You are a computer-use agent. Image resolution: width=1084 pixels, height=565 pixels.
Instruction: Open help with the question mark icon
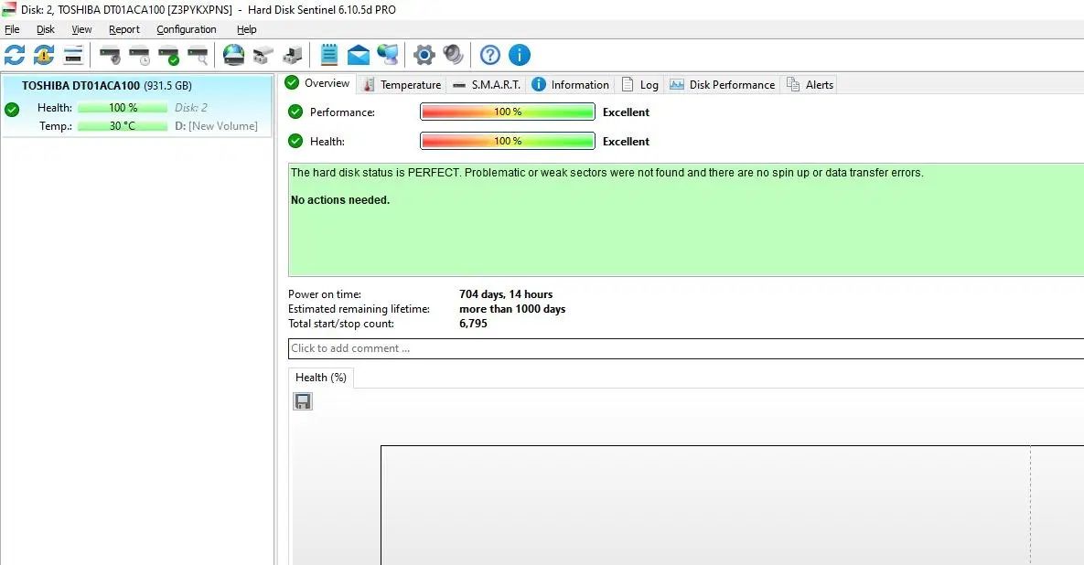[490, 55]
